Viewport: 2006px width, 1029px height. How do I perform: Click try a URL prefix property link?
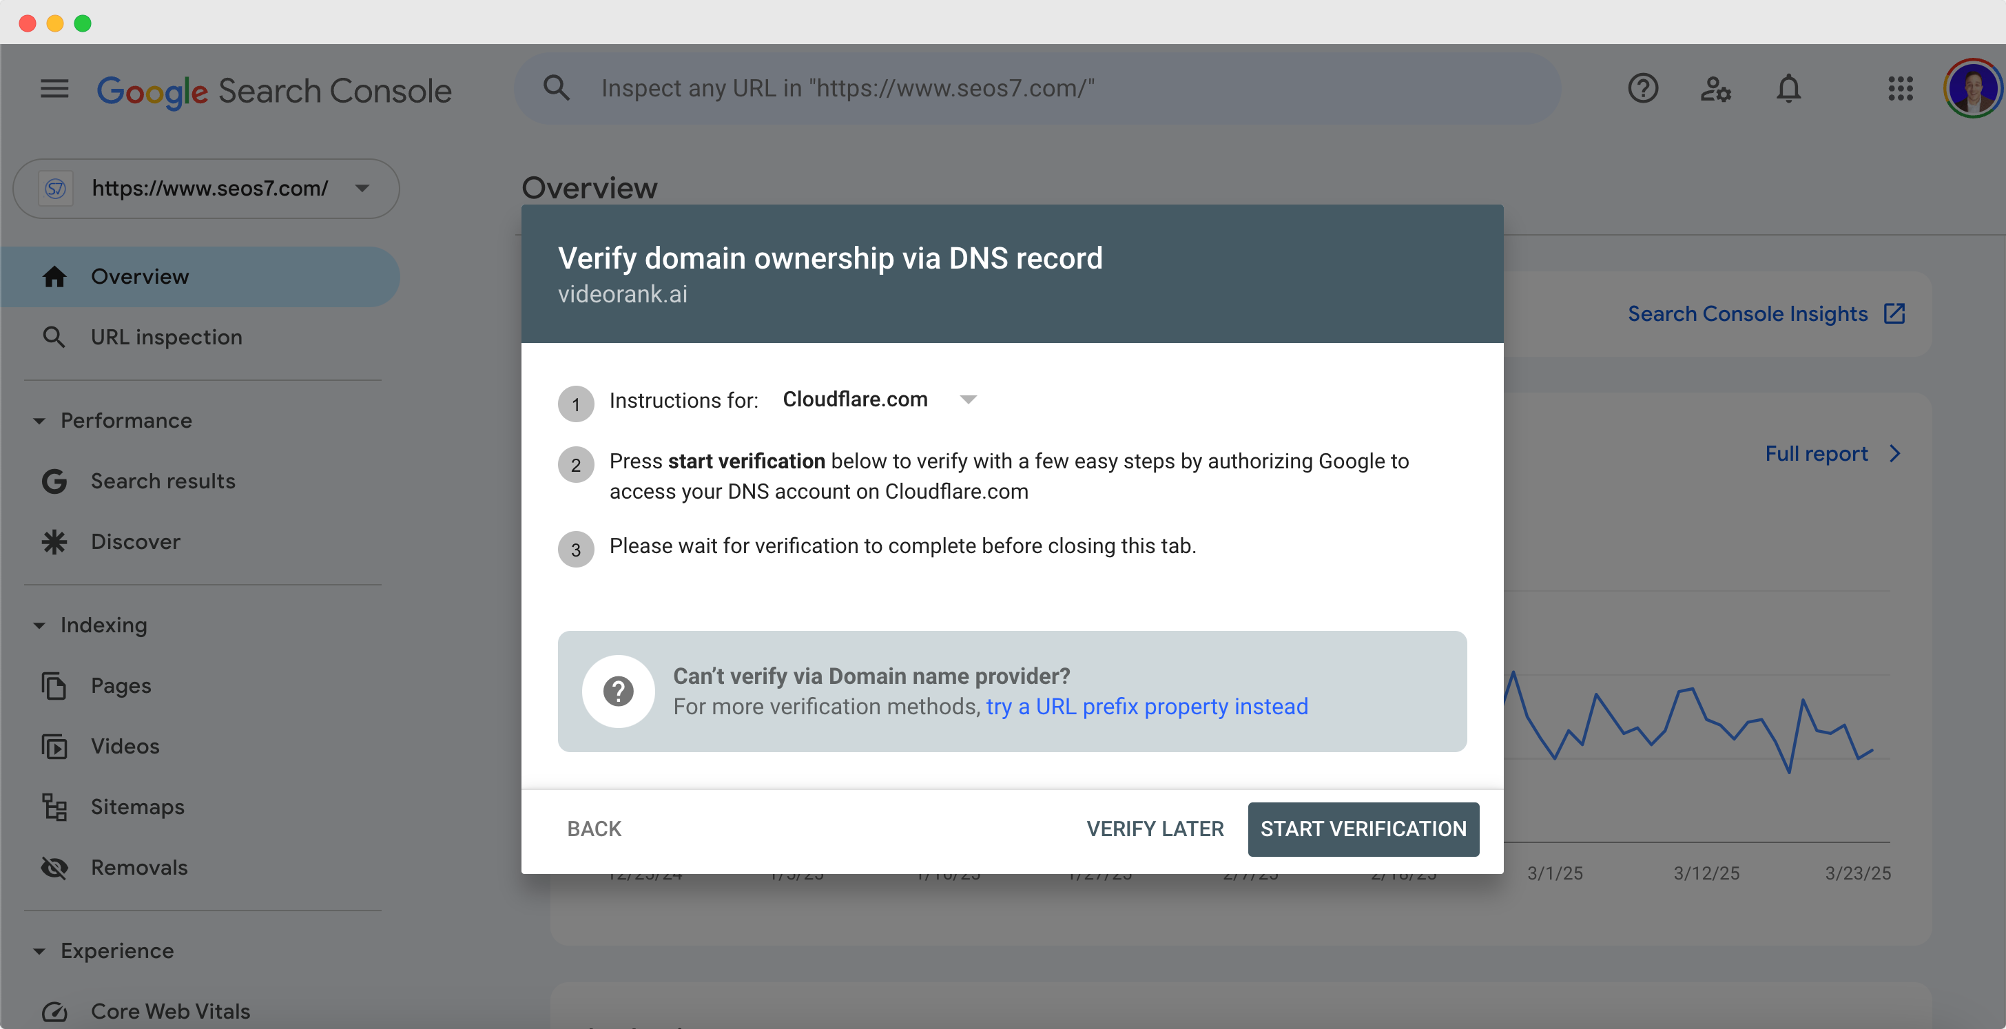(x=1146, y=707)
